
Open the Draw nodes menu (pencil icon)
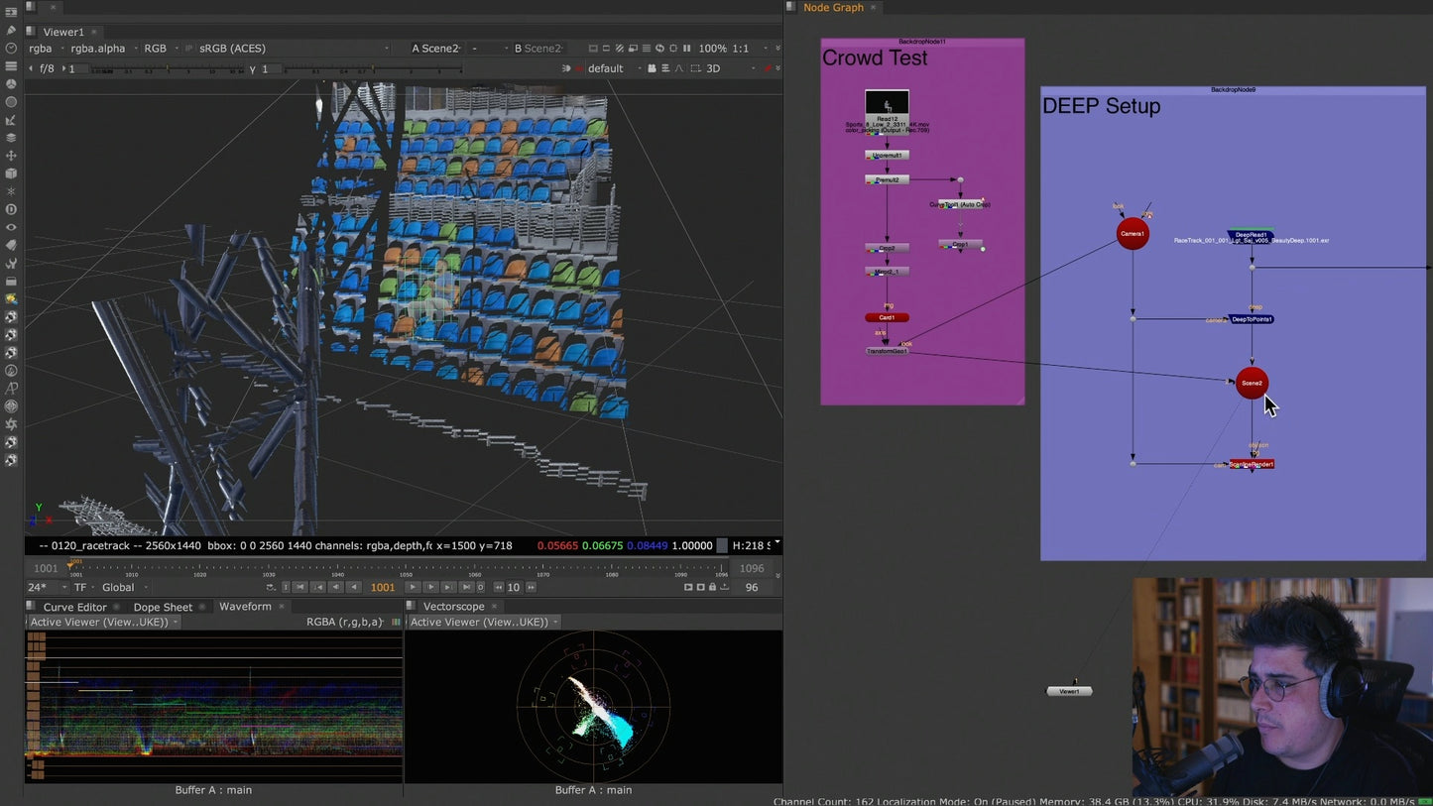click(11, 30)
